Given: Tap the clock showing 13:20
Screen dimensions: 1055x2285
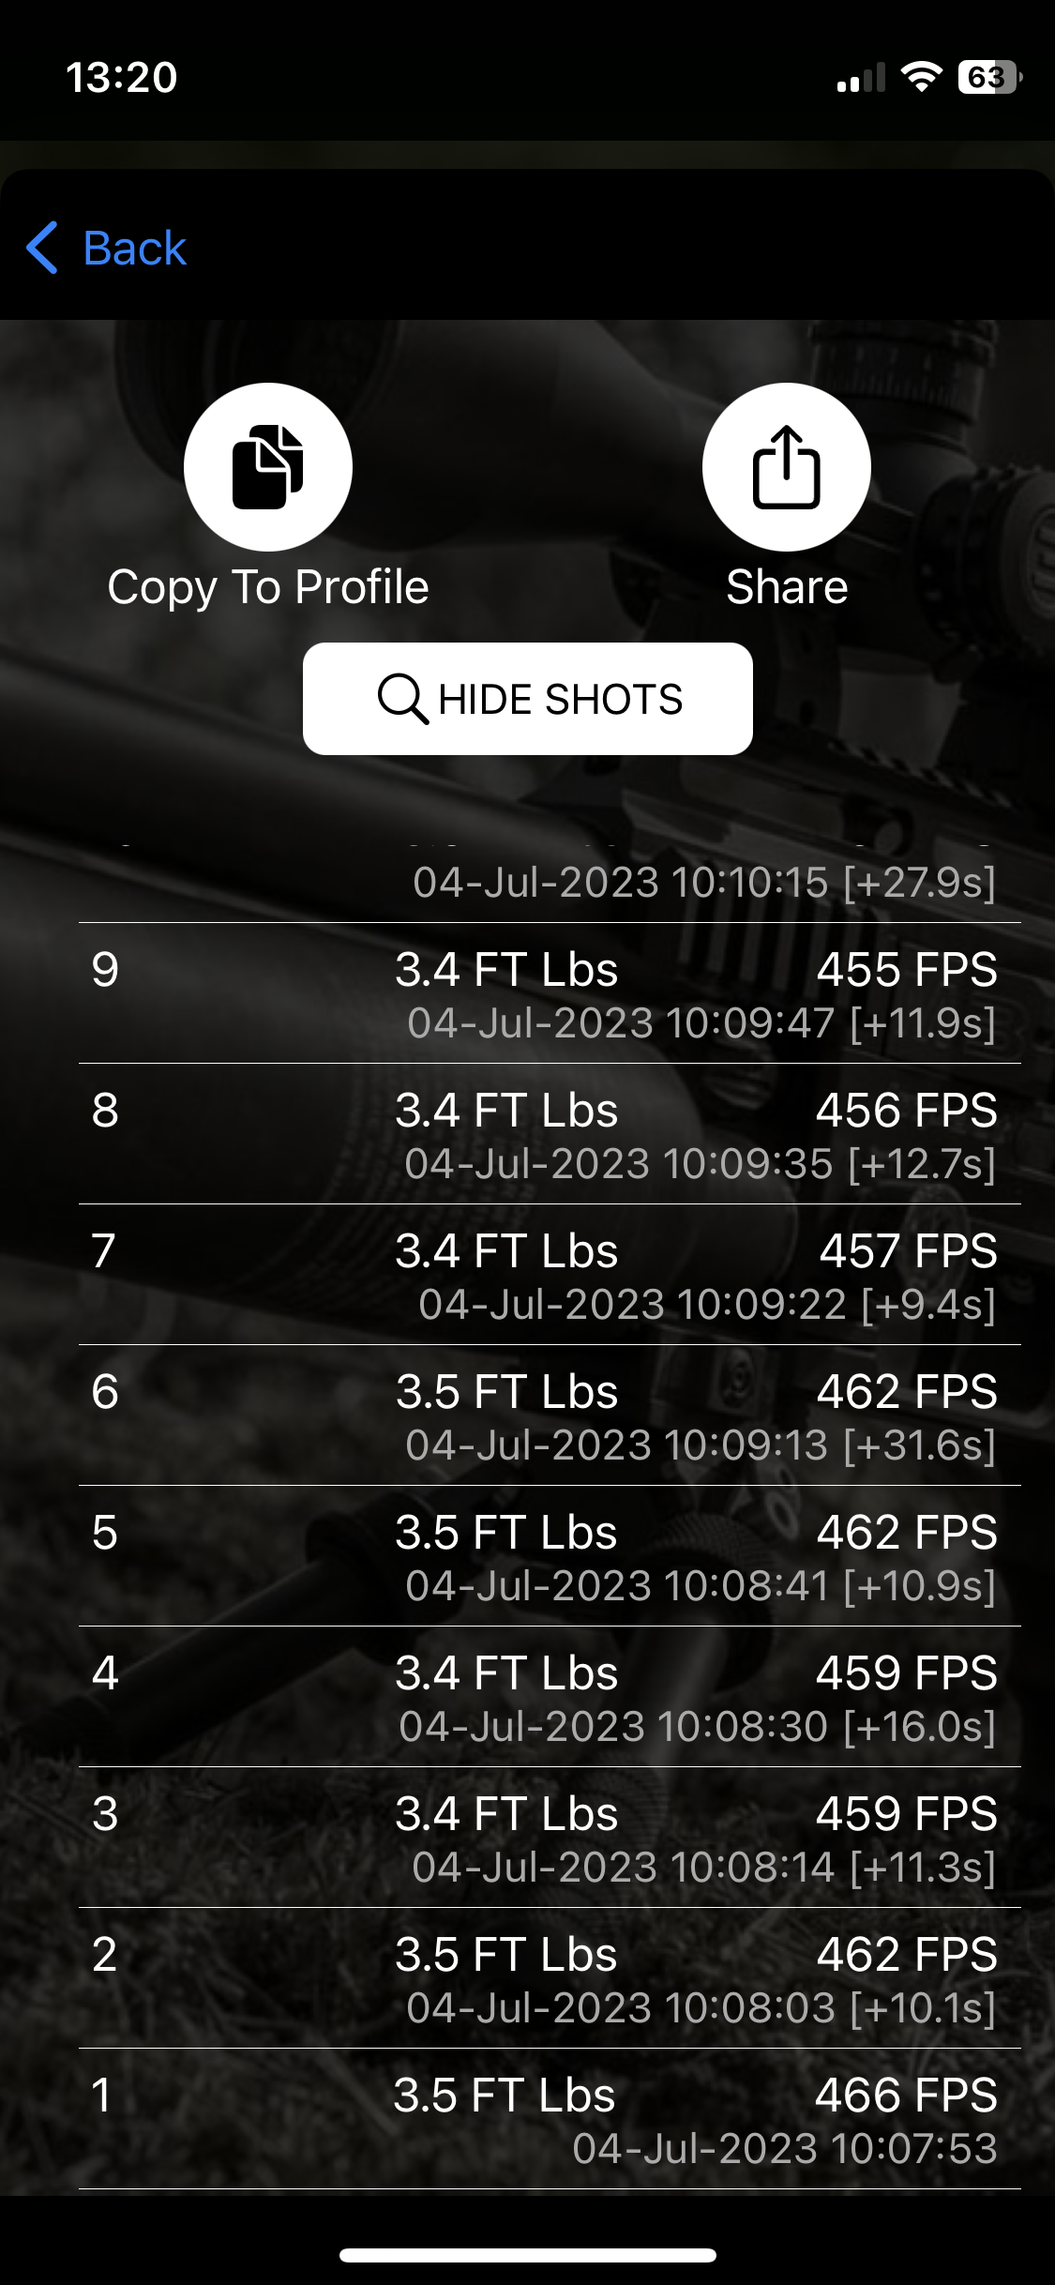Looking at the screenshot, I should (122, 77).
